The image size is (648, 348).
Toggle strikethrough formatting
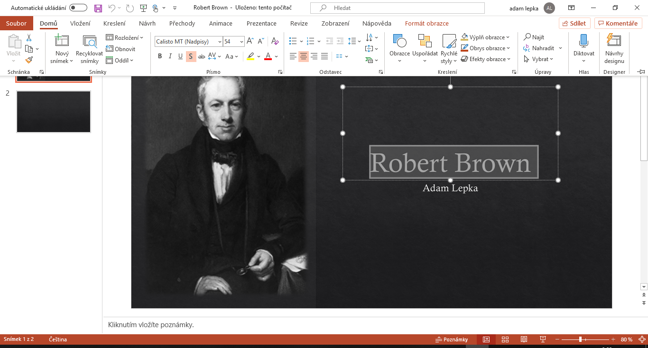(201, 56)
